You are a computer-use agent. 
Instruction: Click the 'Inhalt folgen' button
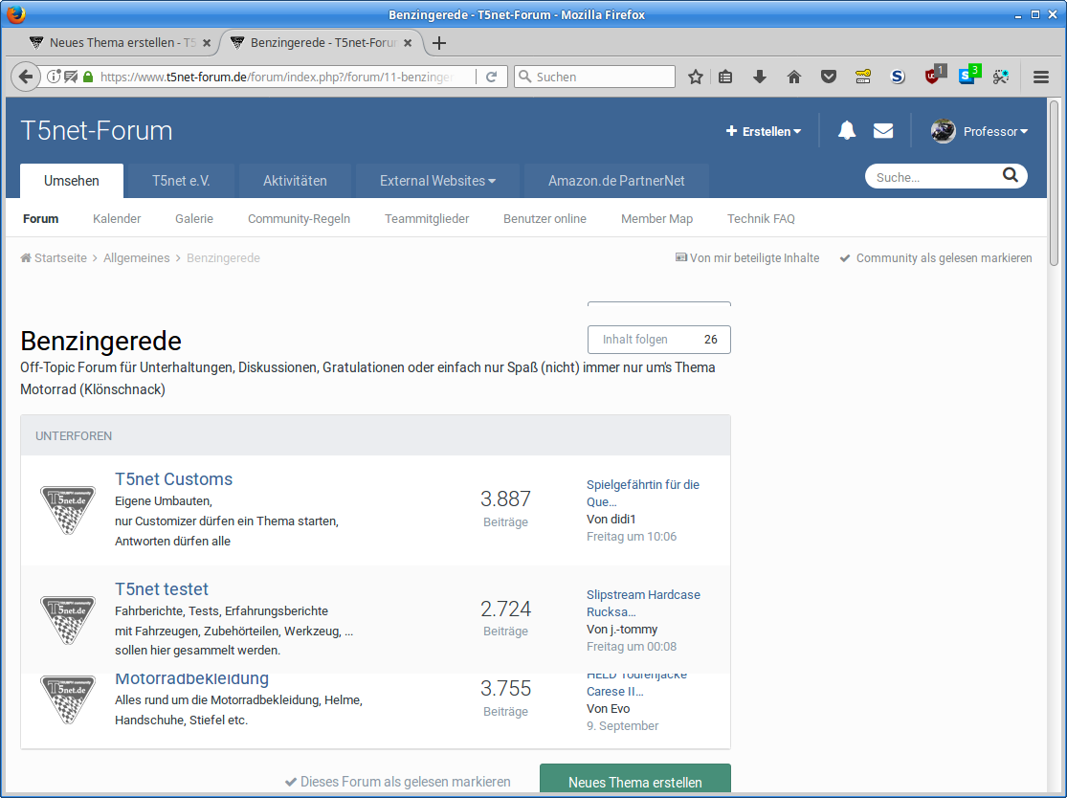pos(658,340)
